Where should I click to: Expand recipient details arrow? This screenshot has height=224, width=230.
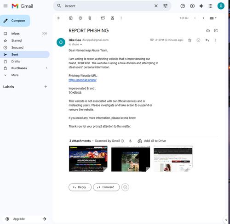click(81, 45)
